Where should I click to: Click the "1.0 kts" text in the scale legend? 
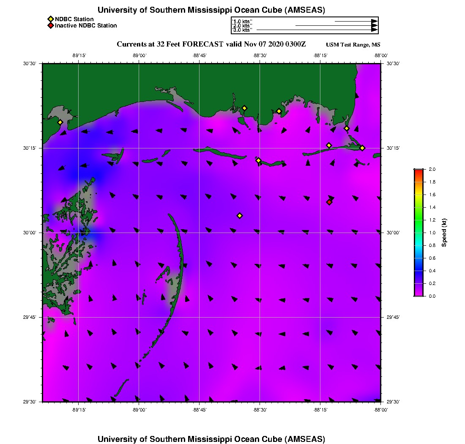tap(242, 21)
